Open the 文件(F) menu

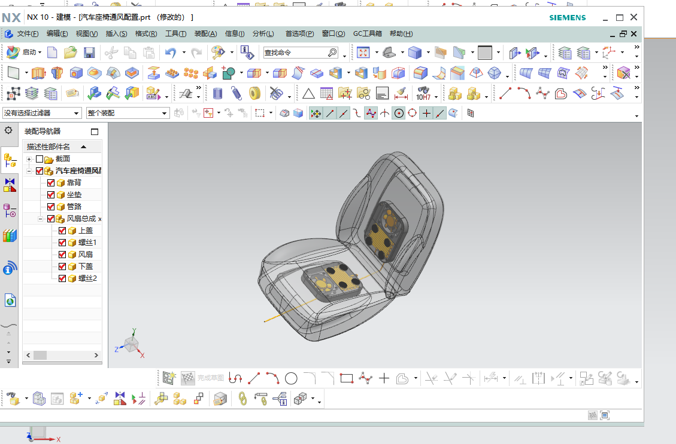pyautogui.click(x=27, y=33)
